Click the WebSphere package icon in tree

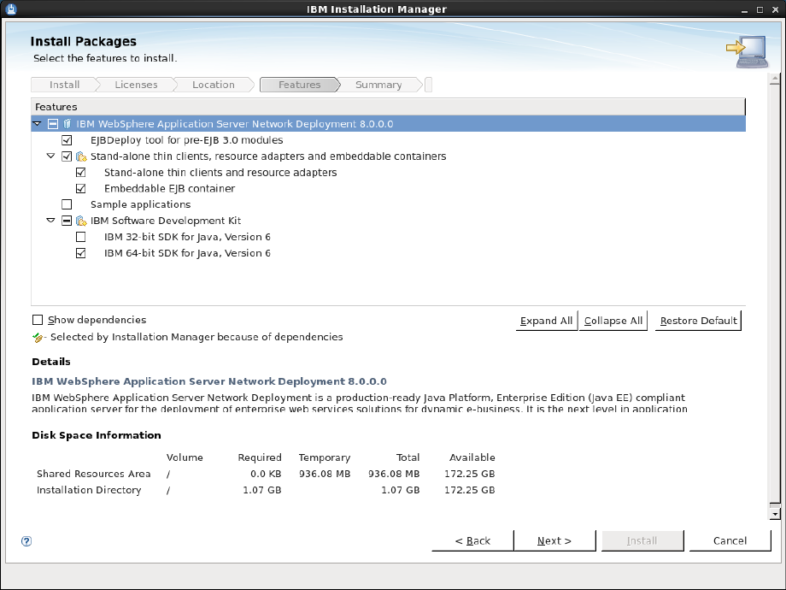(x=67, y=124)
